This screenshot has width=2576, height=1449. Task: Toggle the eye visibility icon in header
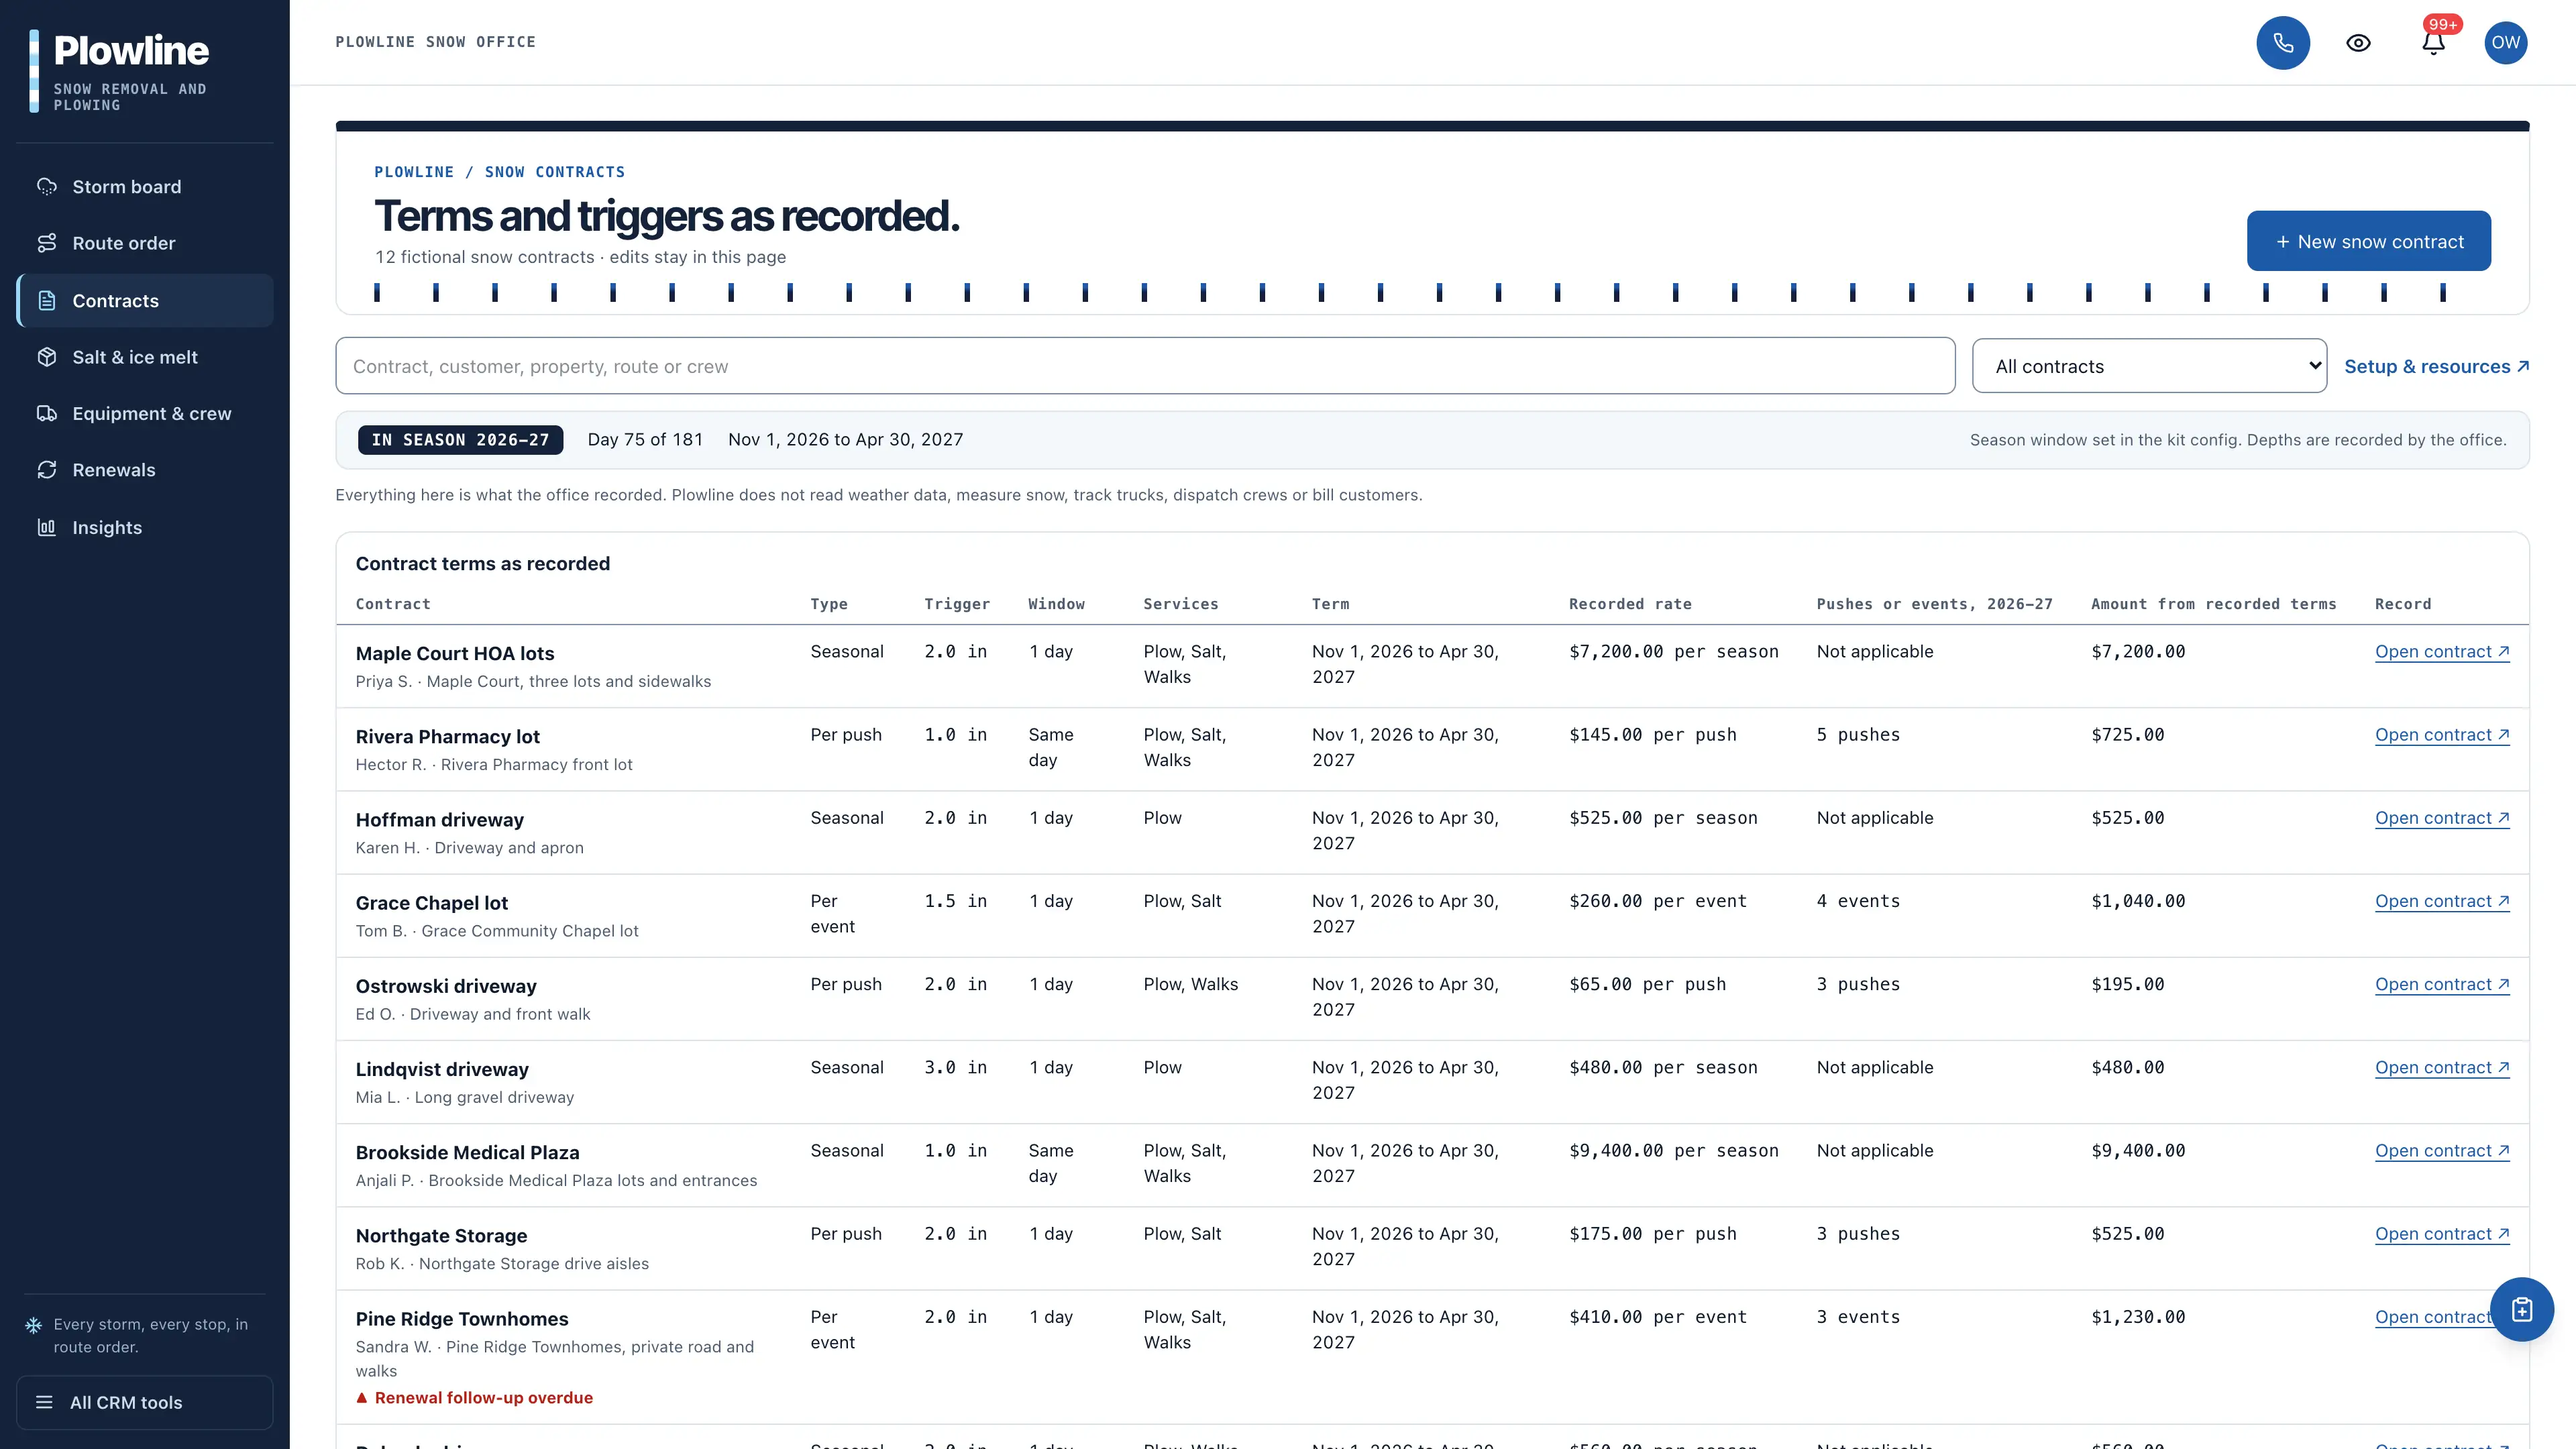pos(2358,43)
